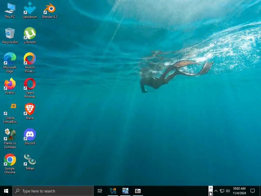Select the Discord shortcut
Screen dimensions: 261x196
click(30, 137)
